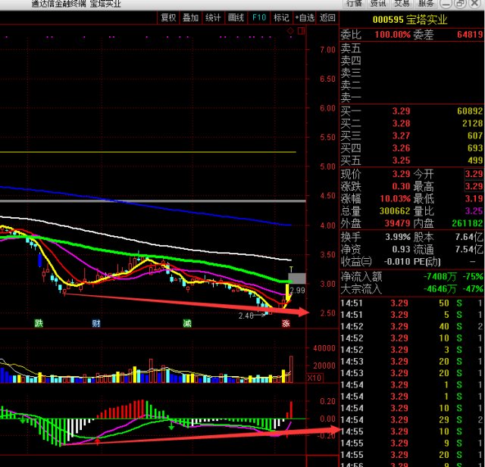Activate the 画线 drawing tool button
This screenshot has height=467, width=485.
tap(236, 17)
